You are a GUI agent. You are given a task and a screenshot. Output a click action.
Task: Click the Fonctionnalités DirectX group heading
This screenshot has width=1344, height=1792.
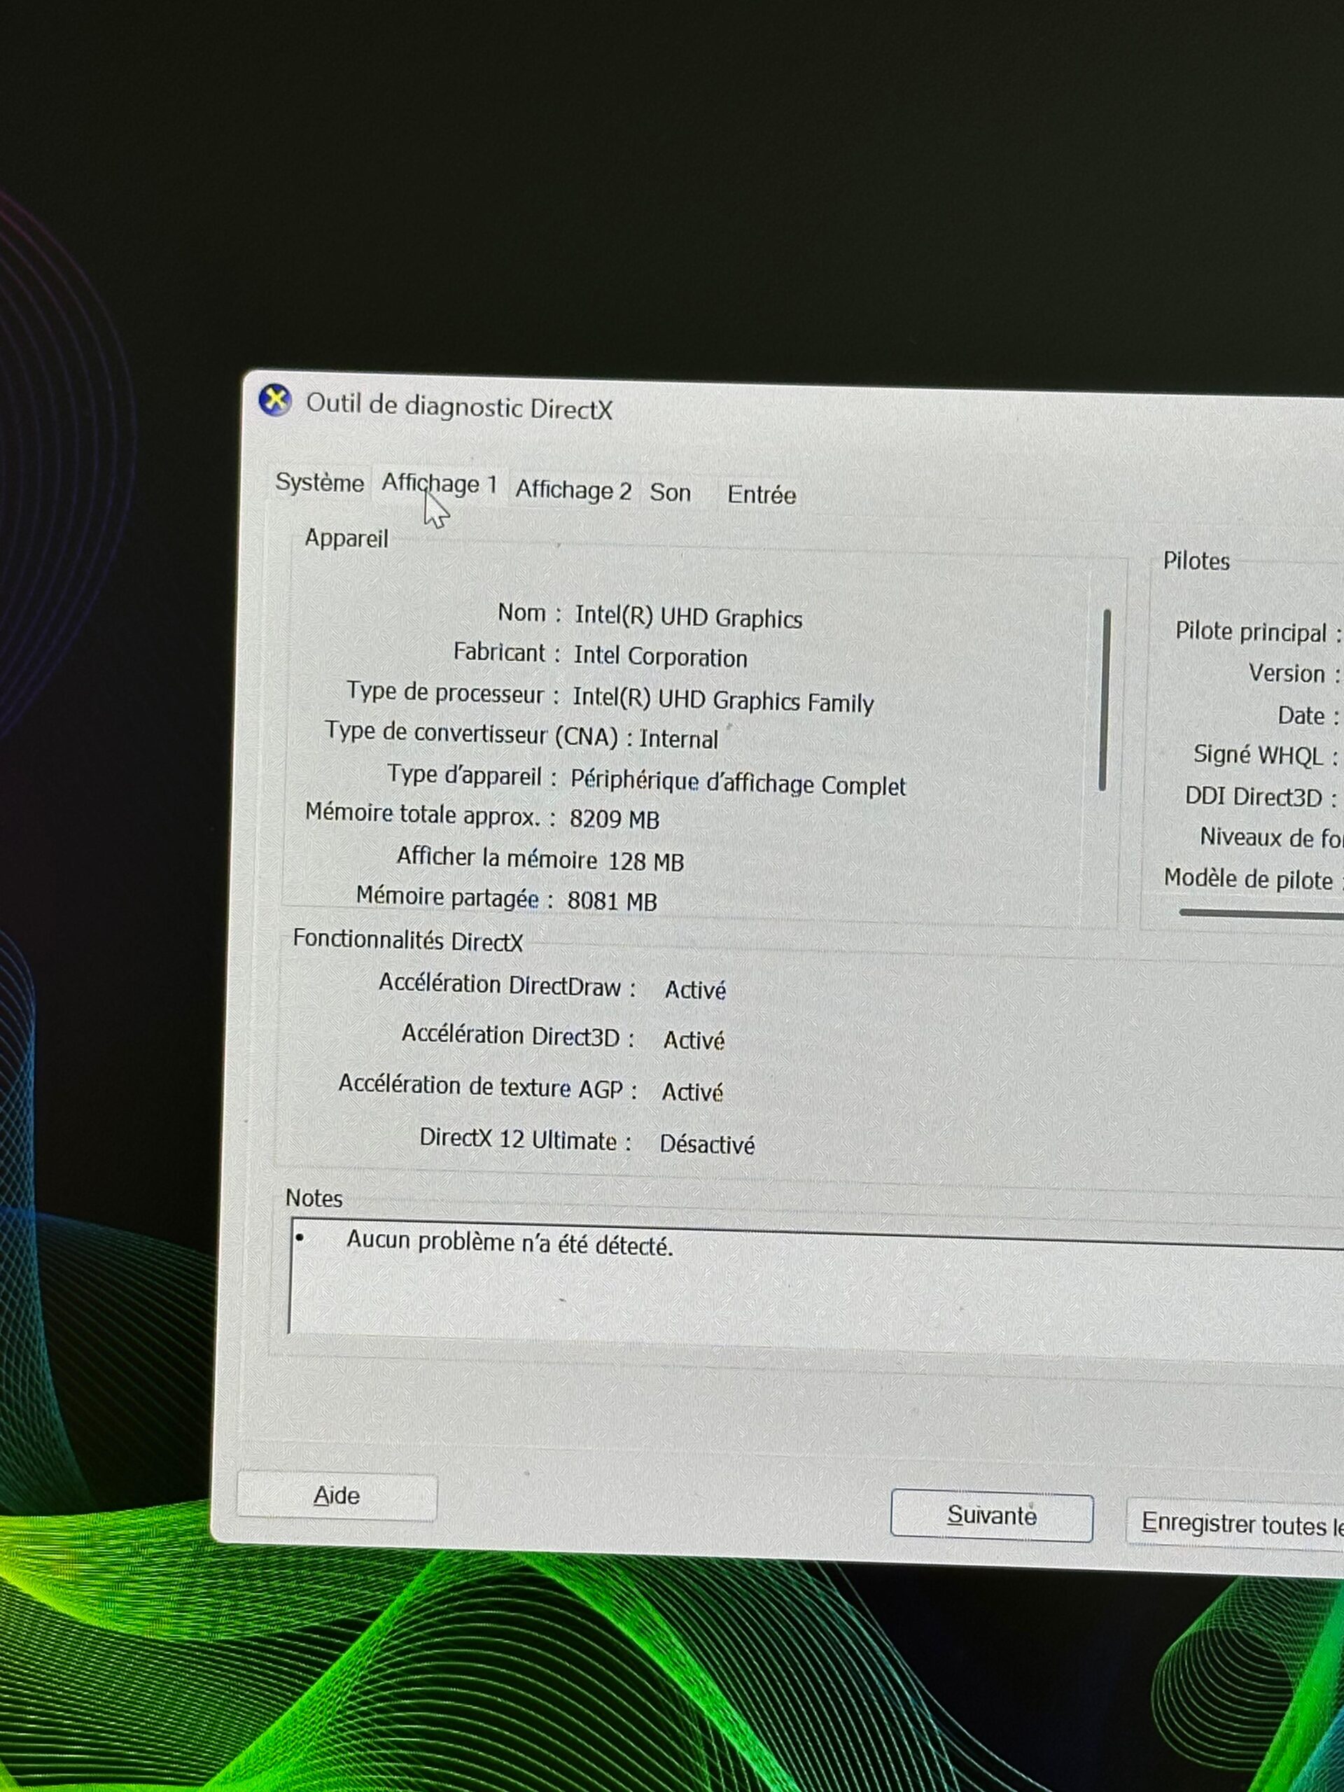(407, 941)
